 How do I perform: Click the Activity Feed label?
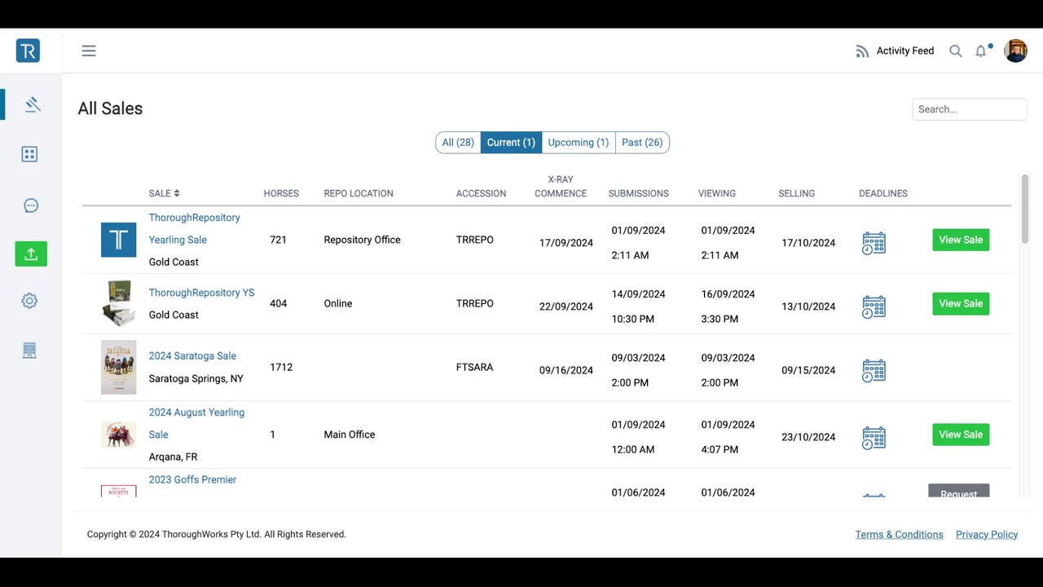(905, 51)
